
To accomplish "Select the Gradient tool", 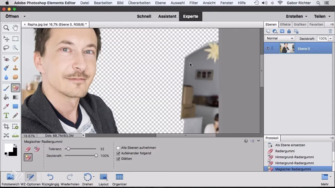I will pyautogui.click(x=15, y=97).
